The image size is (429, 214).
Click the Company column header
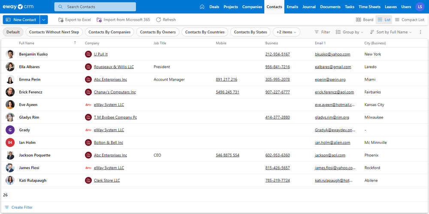(x=92, y=43)
